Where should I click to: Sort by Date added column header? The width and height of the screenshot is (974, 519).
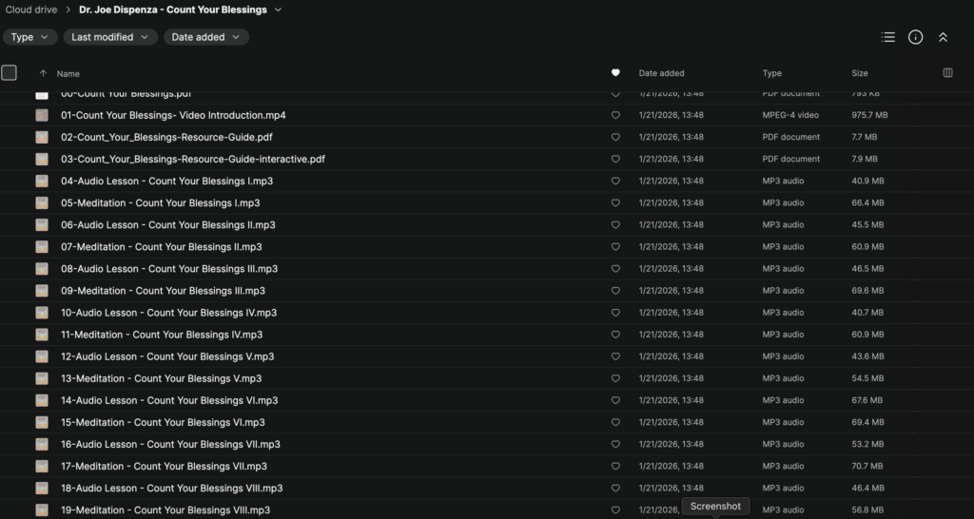[x=661, y=73]
